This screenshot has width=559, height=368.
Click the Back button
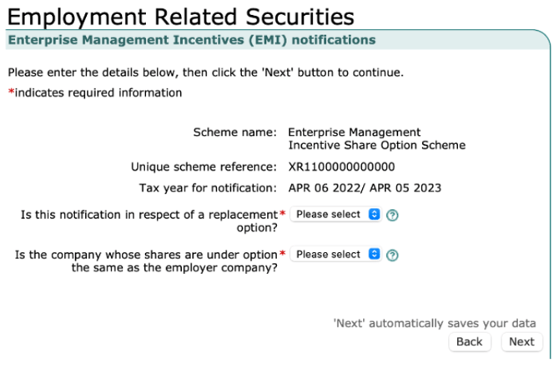469,341
